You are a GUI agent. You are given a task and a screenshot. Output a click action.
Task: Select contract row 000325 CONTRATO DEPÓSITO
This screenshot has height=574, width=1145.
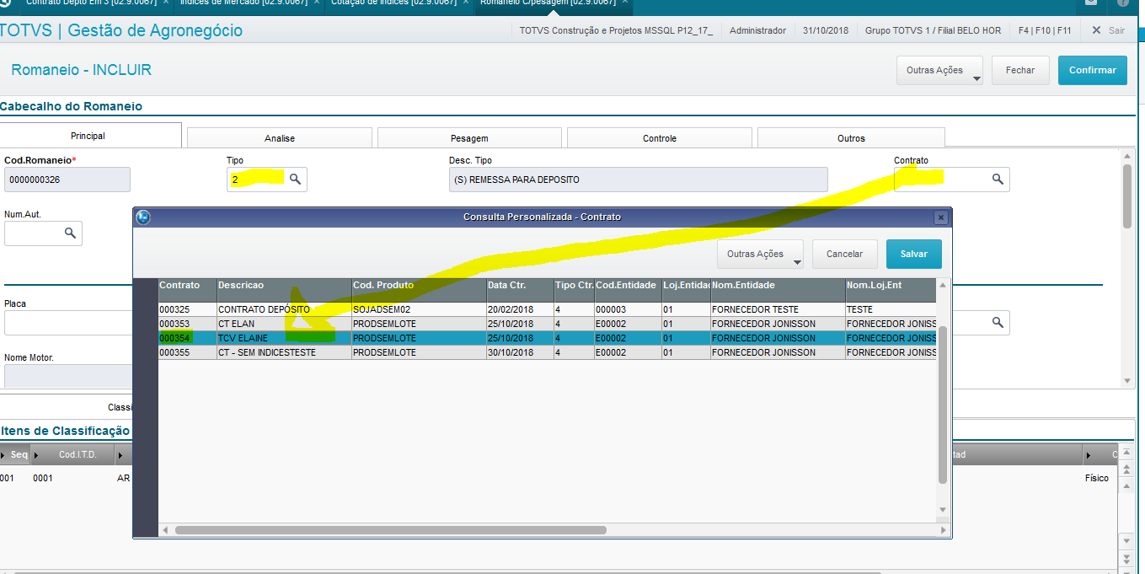click(547, 309)
